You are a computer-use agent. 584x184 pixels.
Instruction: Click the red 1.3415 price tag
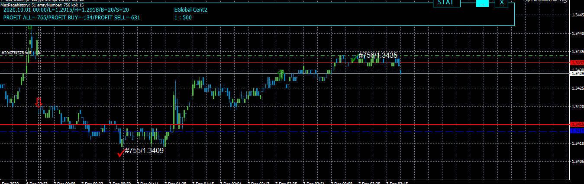tap(577, 124)
